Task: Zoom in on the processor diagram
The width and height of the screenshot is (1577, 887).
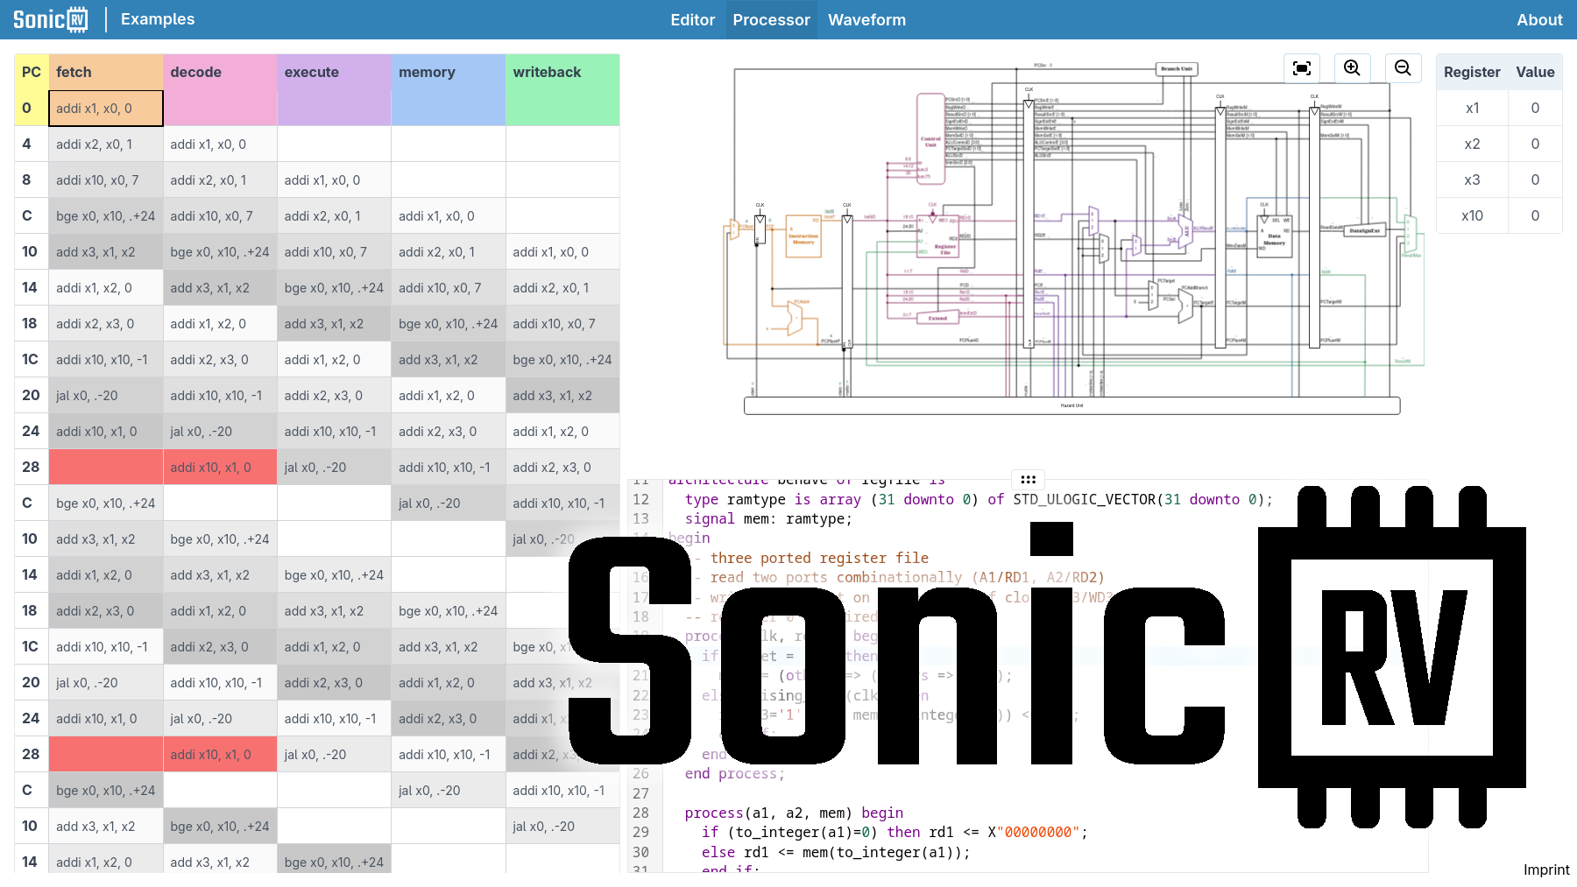Action: coord(1352,68)
